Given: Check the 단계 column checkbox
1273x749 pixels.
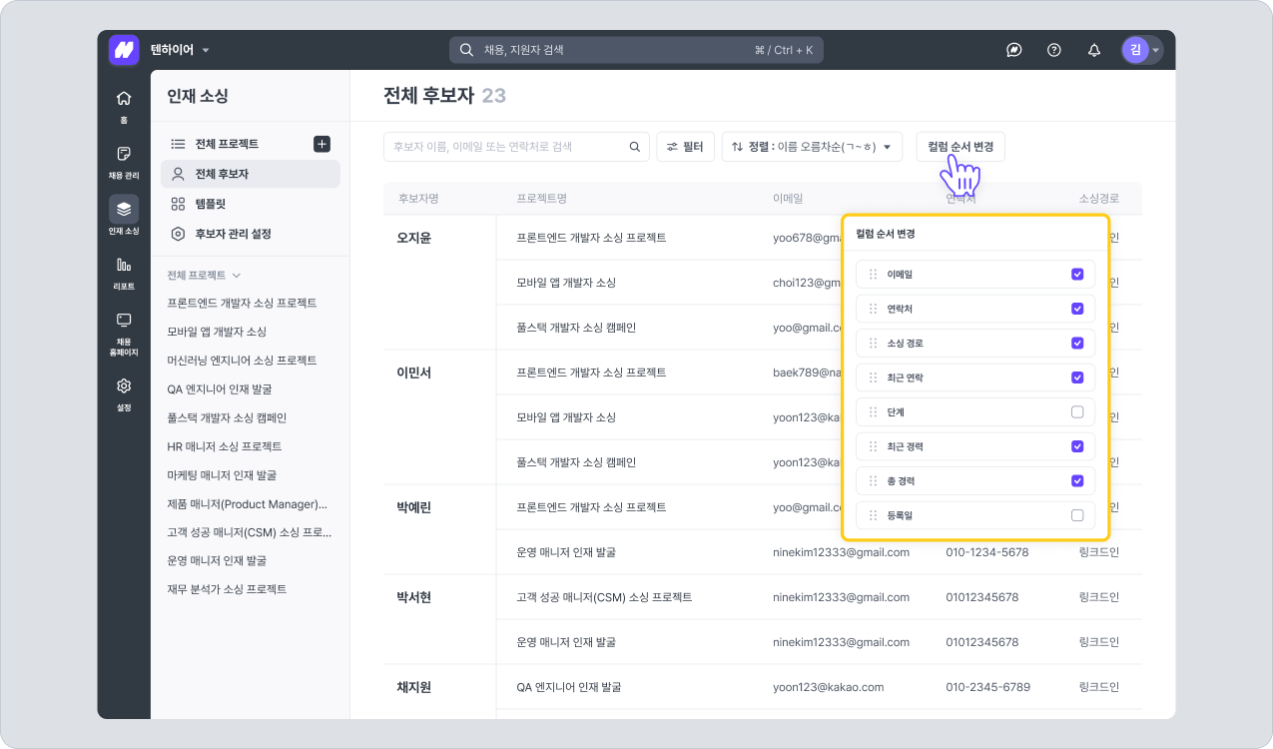Looking at the screenshot, I should 1077,411.
